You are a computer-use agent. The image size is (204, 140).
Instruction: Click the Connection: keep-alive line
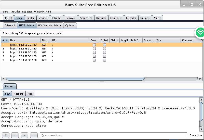23,125
